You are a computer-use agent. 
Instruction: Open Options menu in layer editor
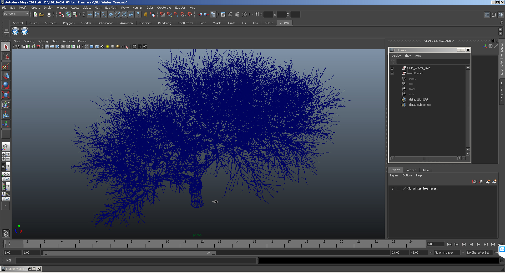point(407,175)
